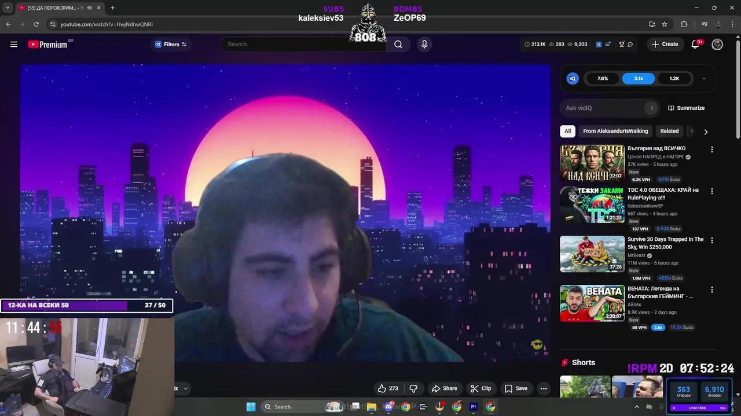Select the 1.2K vidIQ metric pill
This screenshot has width=741, height=416.
(x=674, y=79)
